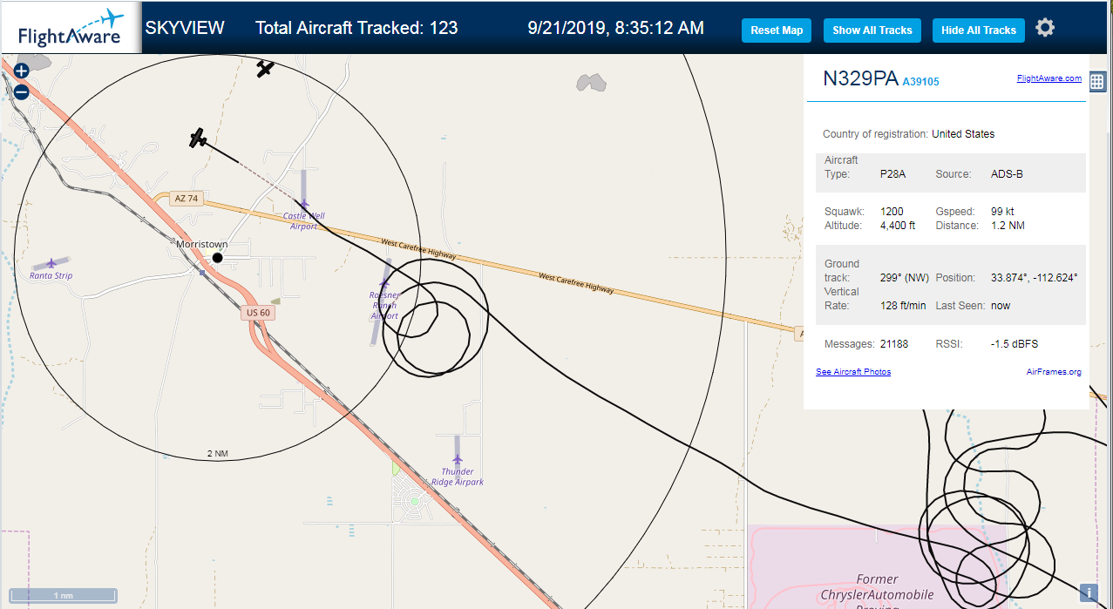Click Total Aircraft Tracked: 123 text

(x=356, y=28)
